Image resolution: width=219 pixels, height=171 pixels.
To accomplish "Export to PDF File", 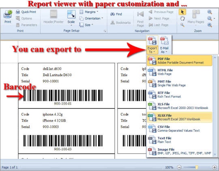I will click(x=180, y=61).
